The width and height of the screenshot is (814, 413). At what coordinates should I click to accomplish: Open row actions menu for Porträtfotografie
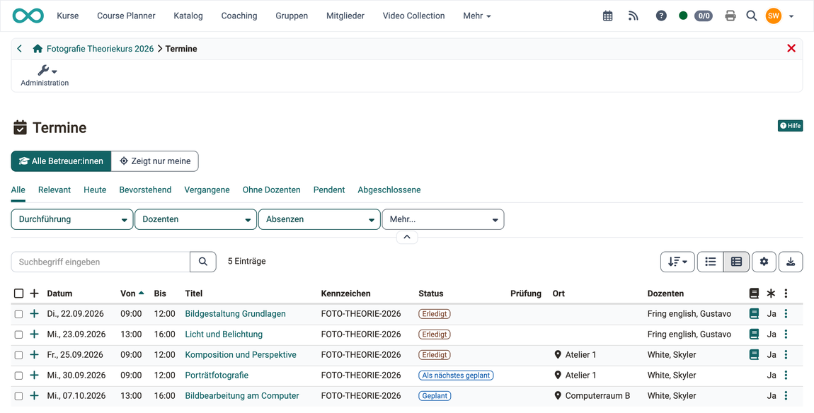point(786,375)
